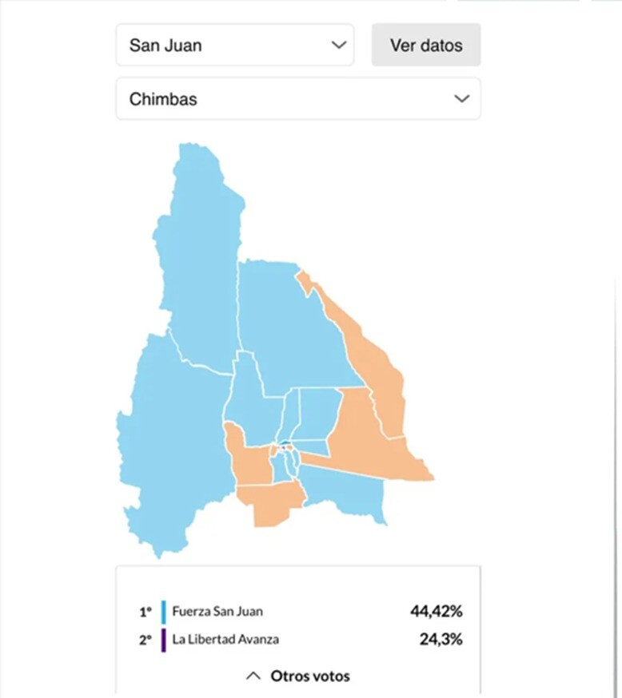Open the Chimbas department dropdown

[x=297, y=99]
